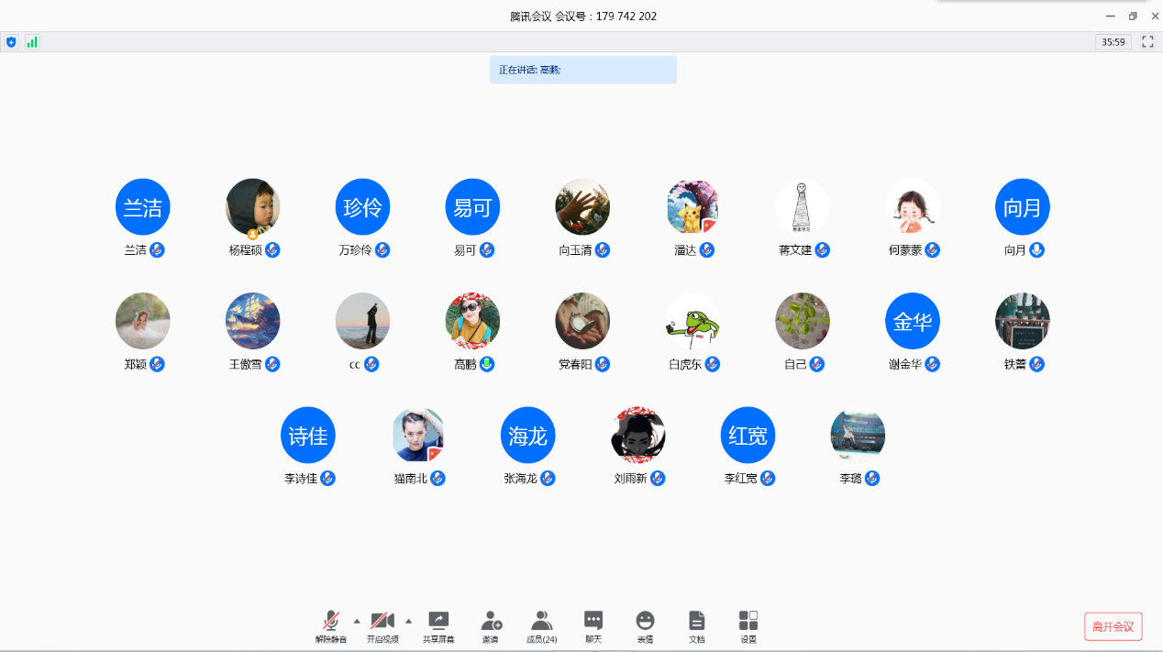Enter fullscreen mode via top-right icon
This screenshot has height=652, width=1163.
coord(1147,42)
